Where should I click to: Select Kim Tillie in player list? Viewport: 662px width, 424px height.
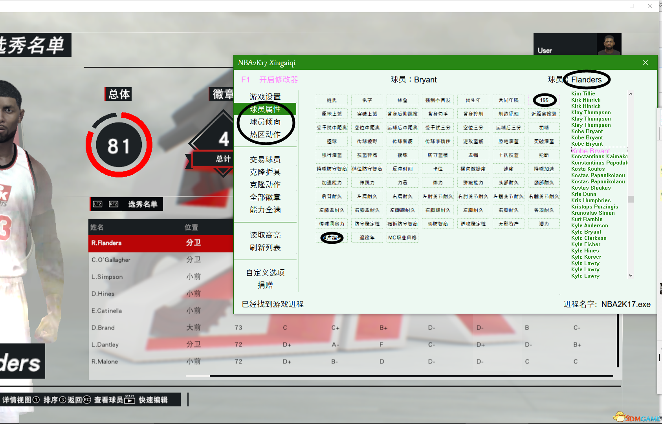[x=583, y=93]
